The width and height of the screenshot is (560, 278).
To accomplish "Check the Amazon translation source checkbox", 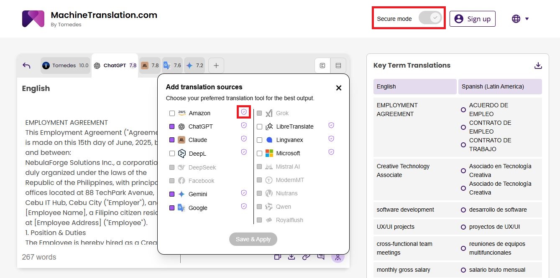I will (172, 113).
